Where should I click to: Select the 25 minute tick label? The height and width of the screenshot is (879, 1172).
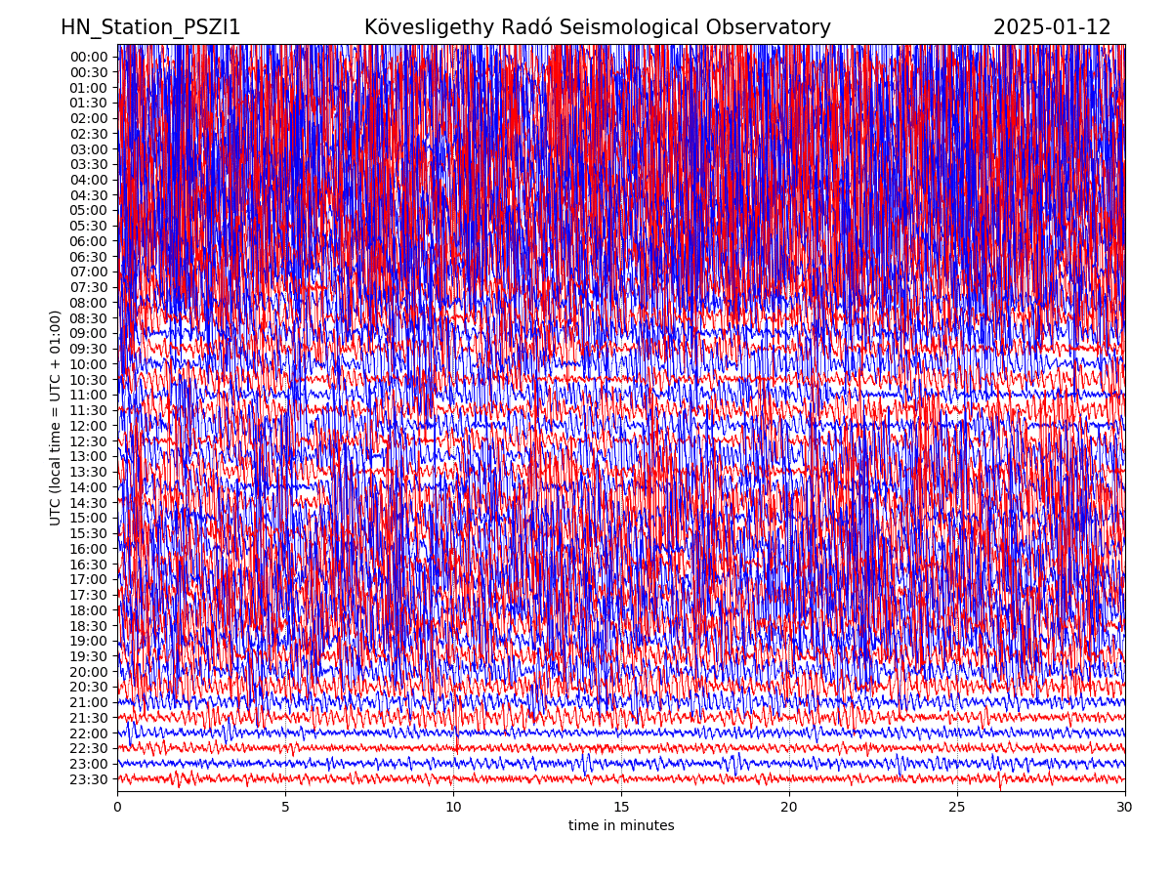click(x=957, y=807)
